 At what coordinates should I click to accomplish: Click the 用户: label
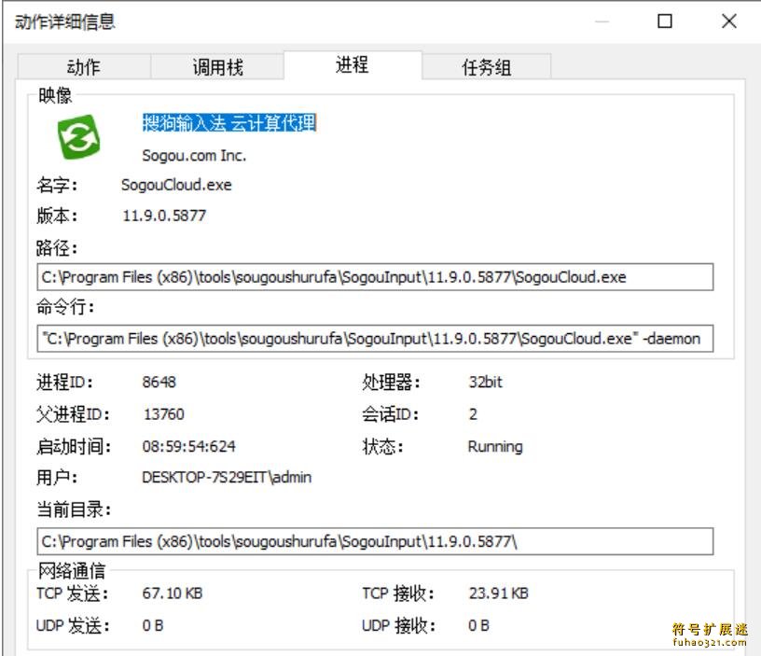(x=57, y=478)
